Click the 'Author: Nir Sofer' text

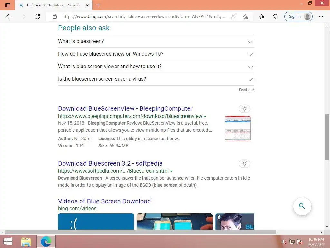tap(75, 139)
